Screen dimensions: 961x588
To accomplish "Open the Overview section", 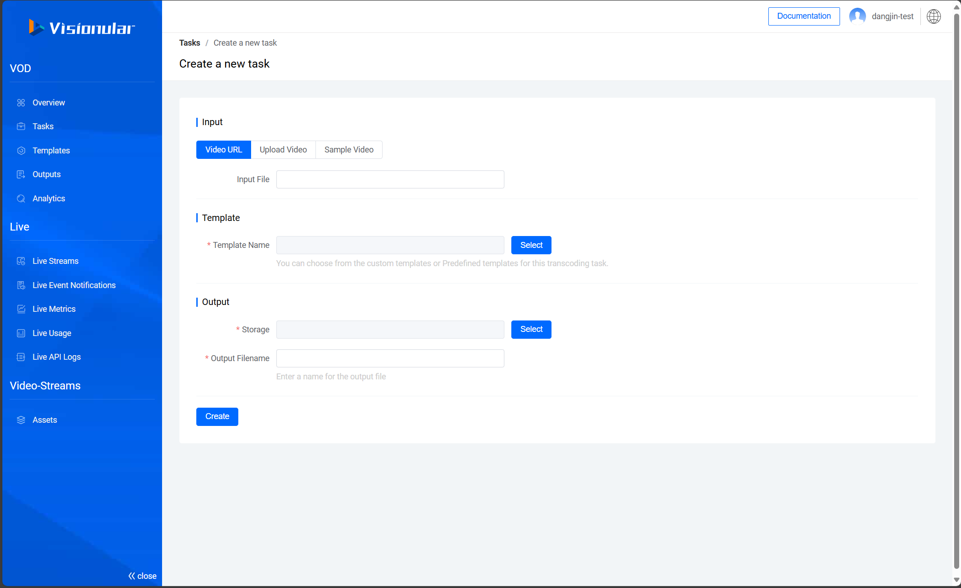I will 48,102.
